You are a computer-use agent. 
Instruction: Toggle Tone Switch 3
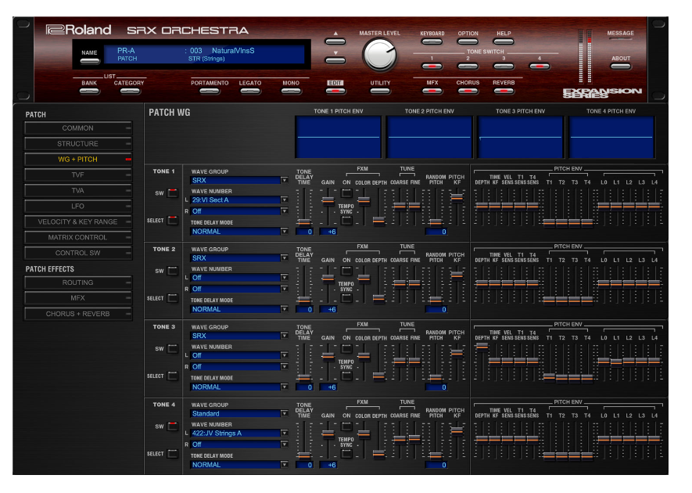[x=504, y=67]
